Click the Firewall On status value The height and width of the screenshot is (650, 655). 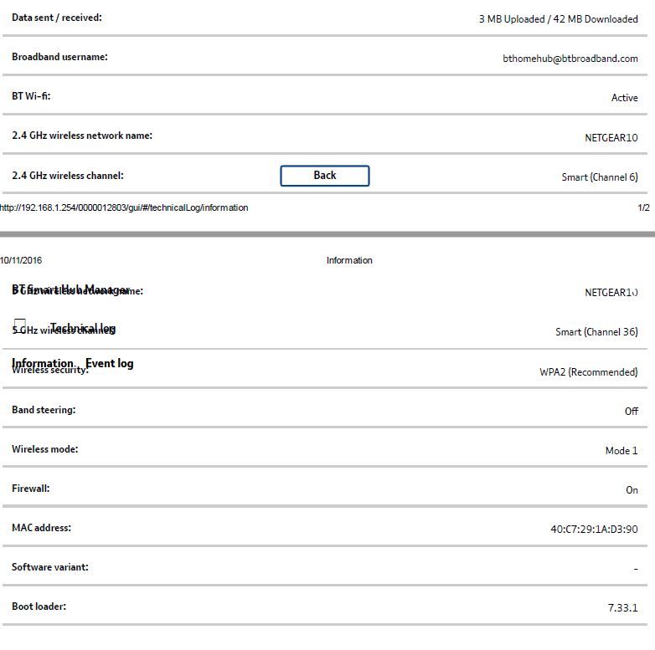coord(632,489)
